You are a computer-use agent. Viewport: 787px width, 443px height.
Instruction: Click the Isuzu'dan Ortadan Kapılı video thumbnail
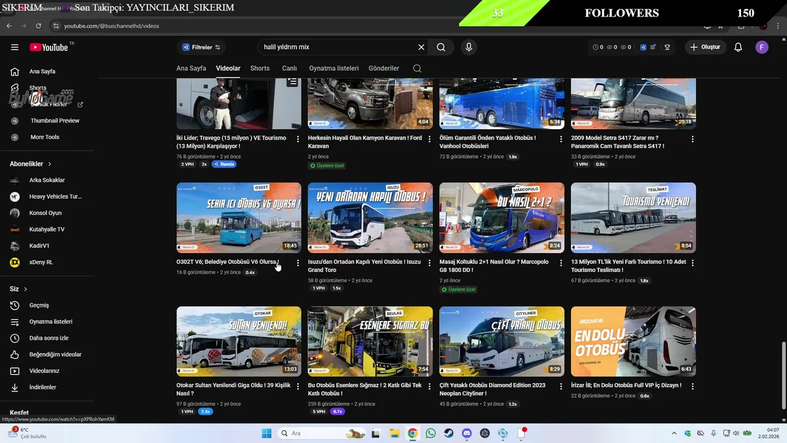[370, 218]
